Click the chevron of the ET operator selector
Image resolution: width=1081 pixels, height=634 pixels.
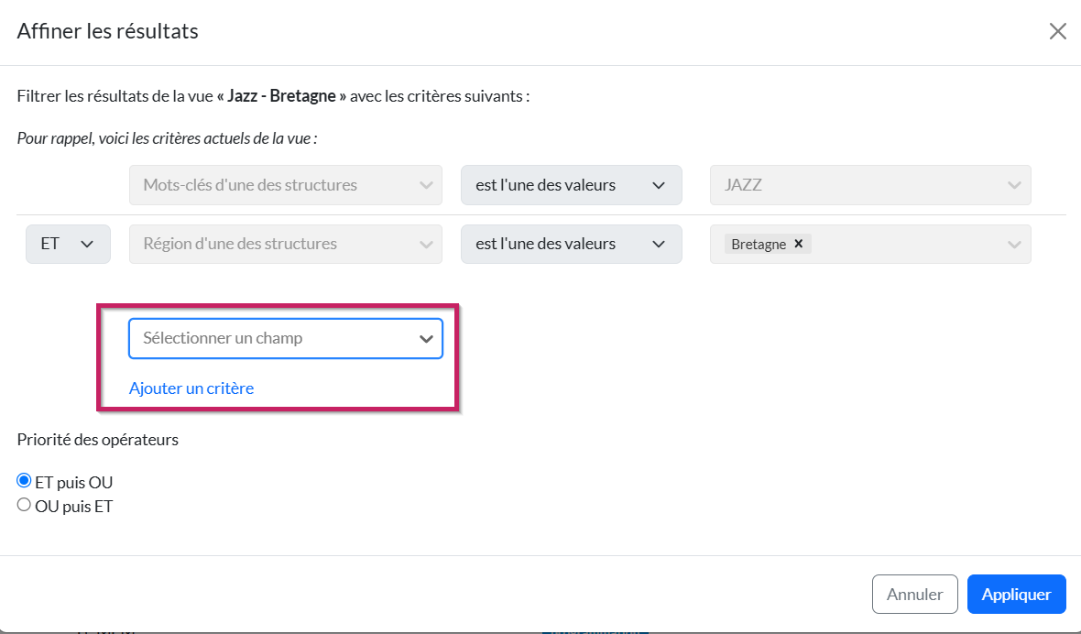(88, 244)
